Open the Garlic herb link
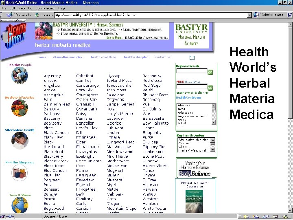The image size is (293, 220). click(81, 204)
